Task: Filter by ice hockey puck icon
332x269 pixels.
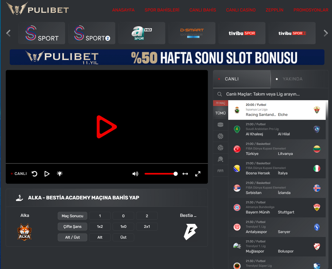Action: point(220,125)
